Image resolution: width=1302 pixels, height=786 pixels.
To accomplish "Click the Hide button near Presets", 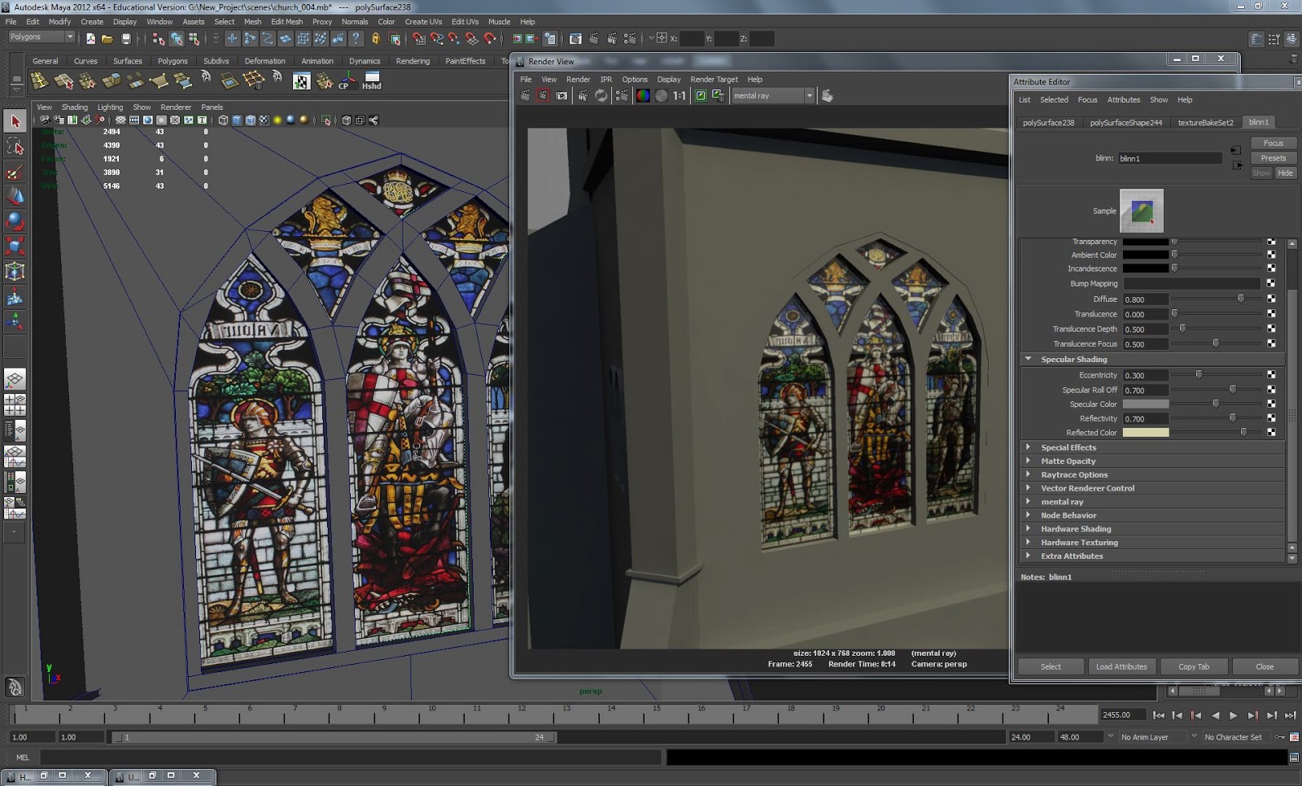I will (x=1286, y=172).
